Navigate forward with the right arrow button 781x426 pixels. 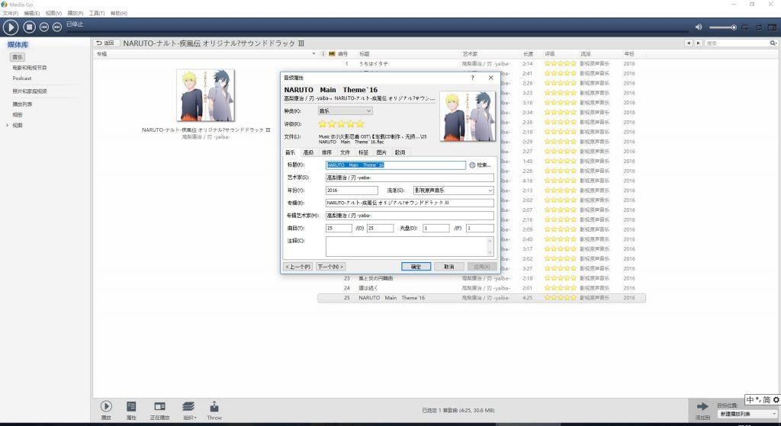(x=699, y=43)
